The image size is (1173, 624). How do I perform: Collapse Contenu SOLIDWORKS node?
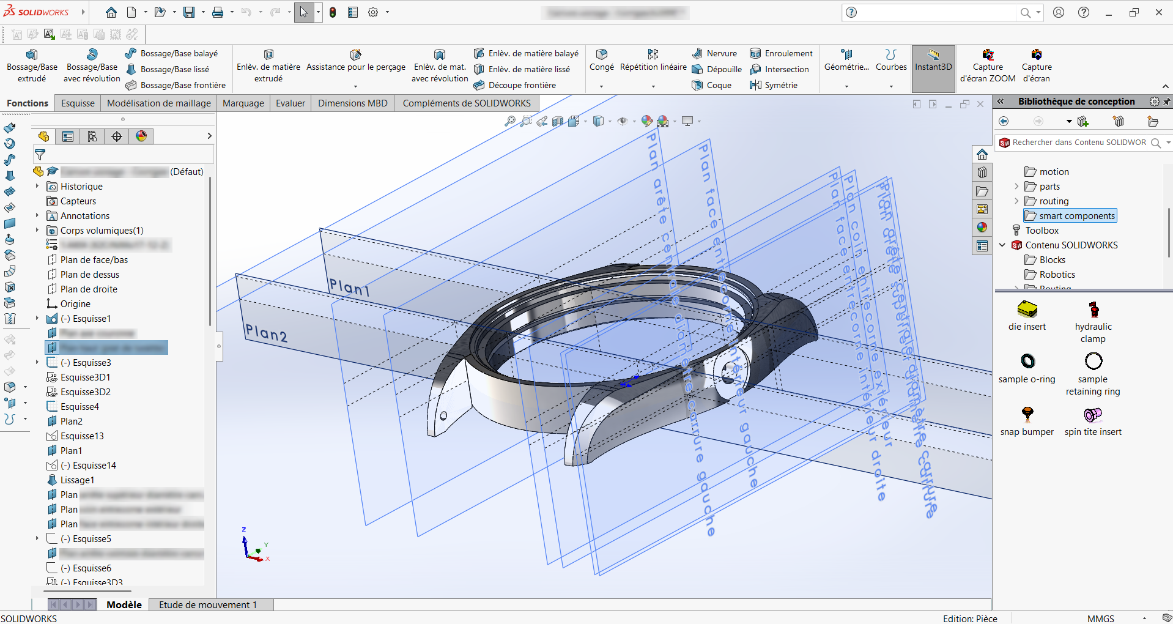(x=1002, y=245)
